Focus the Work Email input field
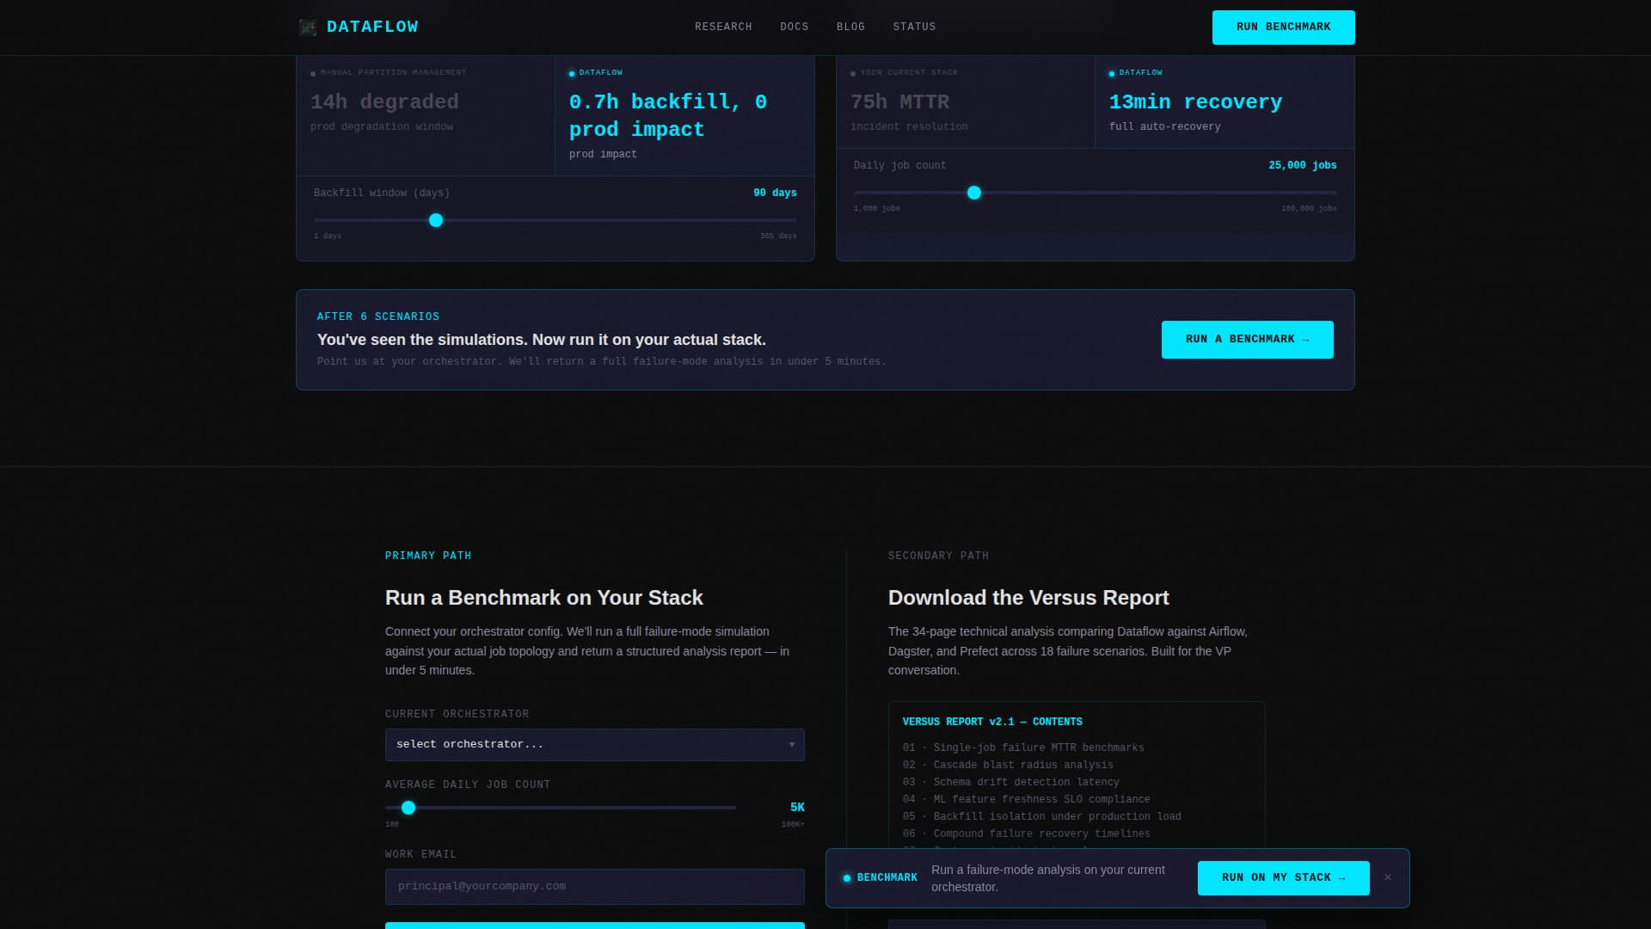Screen dimensions: 1651x929 point(594,887)
